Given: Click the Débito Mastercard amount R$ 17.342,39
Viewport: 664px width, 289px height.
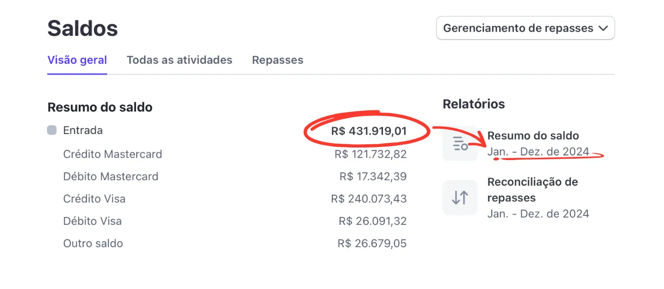Looking at the screenshot, I should pyautogui.click(x=371, y=176).
